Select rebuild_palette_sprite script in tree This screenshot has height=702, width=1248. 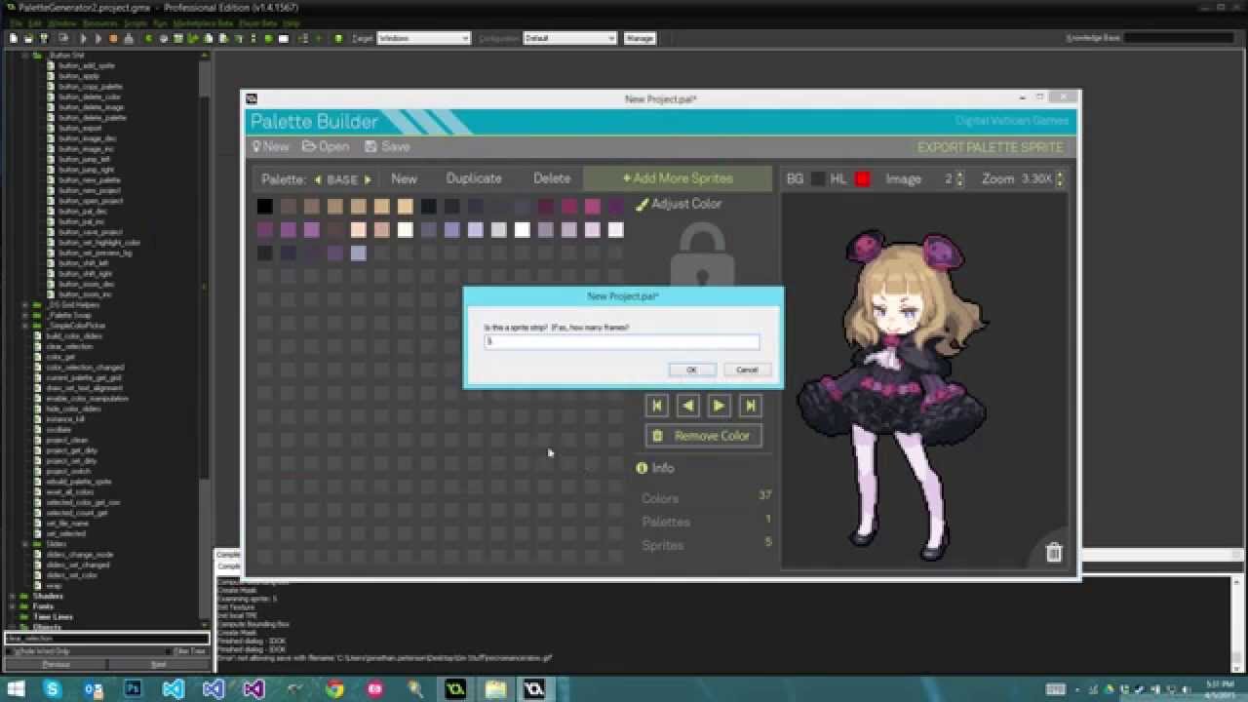tap(79, 482)
